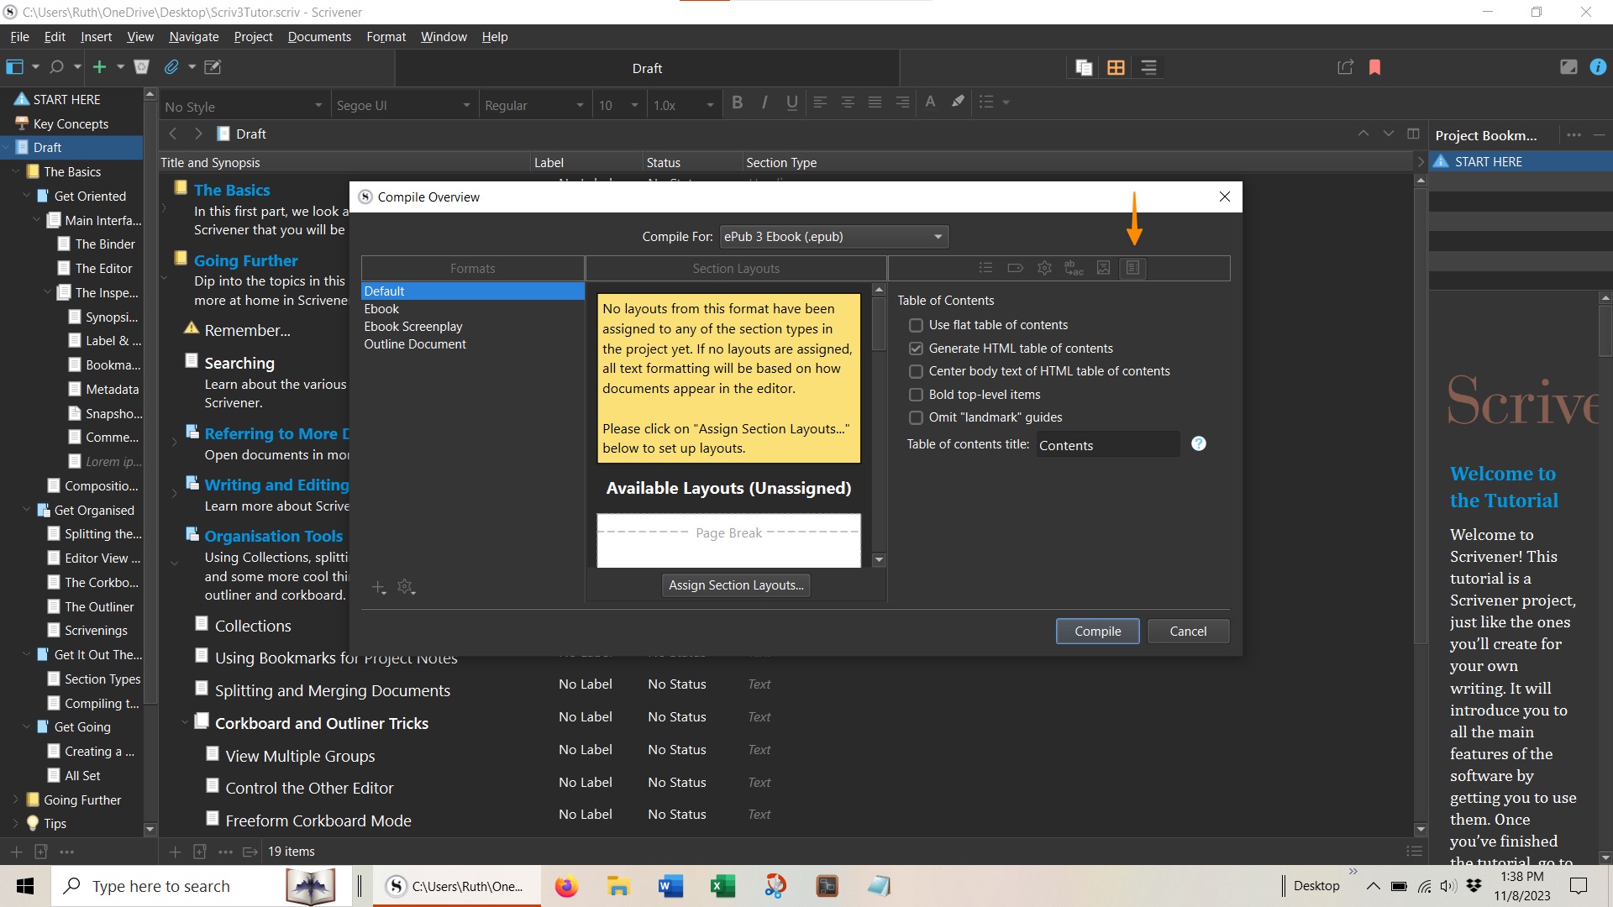
Task: Open the Format menu
Action: (386, 37)
